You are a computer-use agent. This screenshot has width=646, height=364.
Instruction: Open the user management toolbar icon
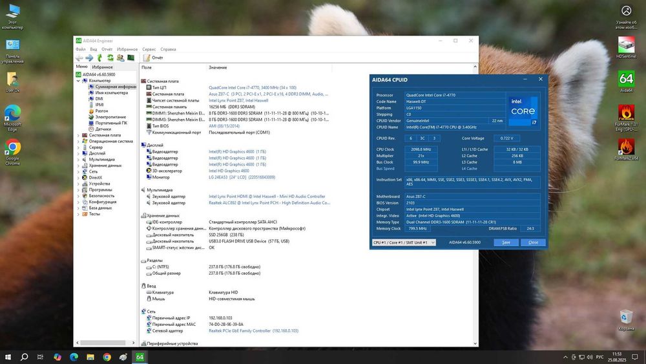tap(120, 58)
